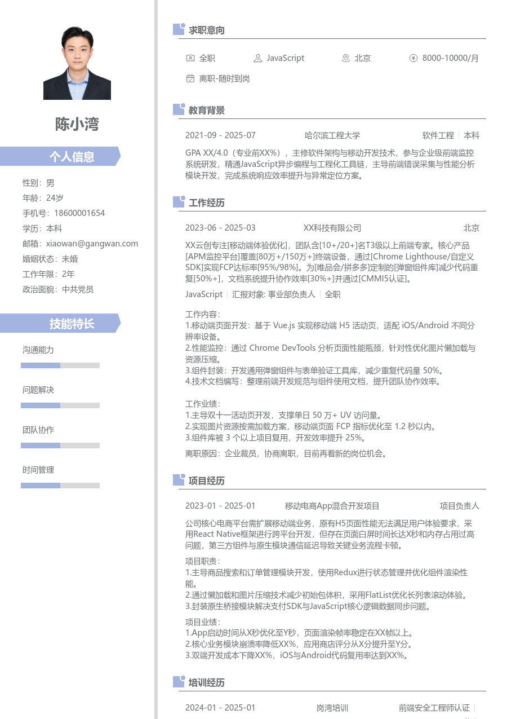Click the calendar icon beside 离职-随时到岗
This screenshot has width=507, height=719.
(x=190, y=78)
